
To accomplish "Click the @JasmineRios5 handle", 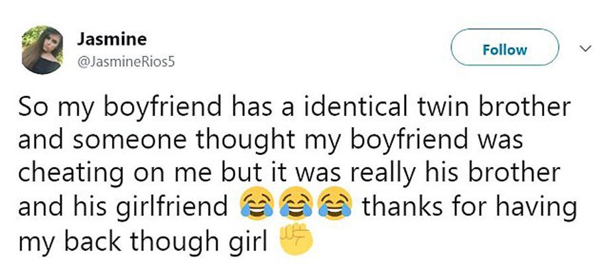I will [127, 62].
